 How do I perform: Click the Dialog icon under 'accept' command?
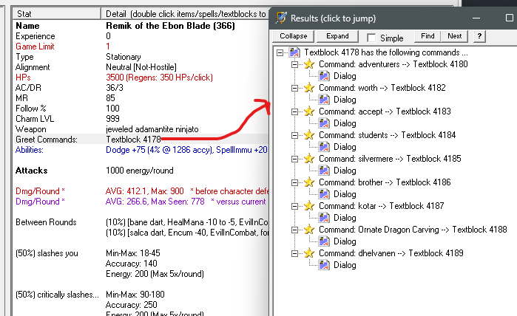pyautogui.click(x=324, y=123)
